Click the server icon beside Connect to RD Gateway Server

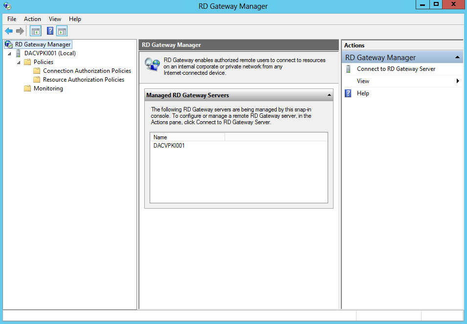pos(348,69)
